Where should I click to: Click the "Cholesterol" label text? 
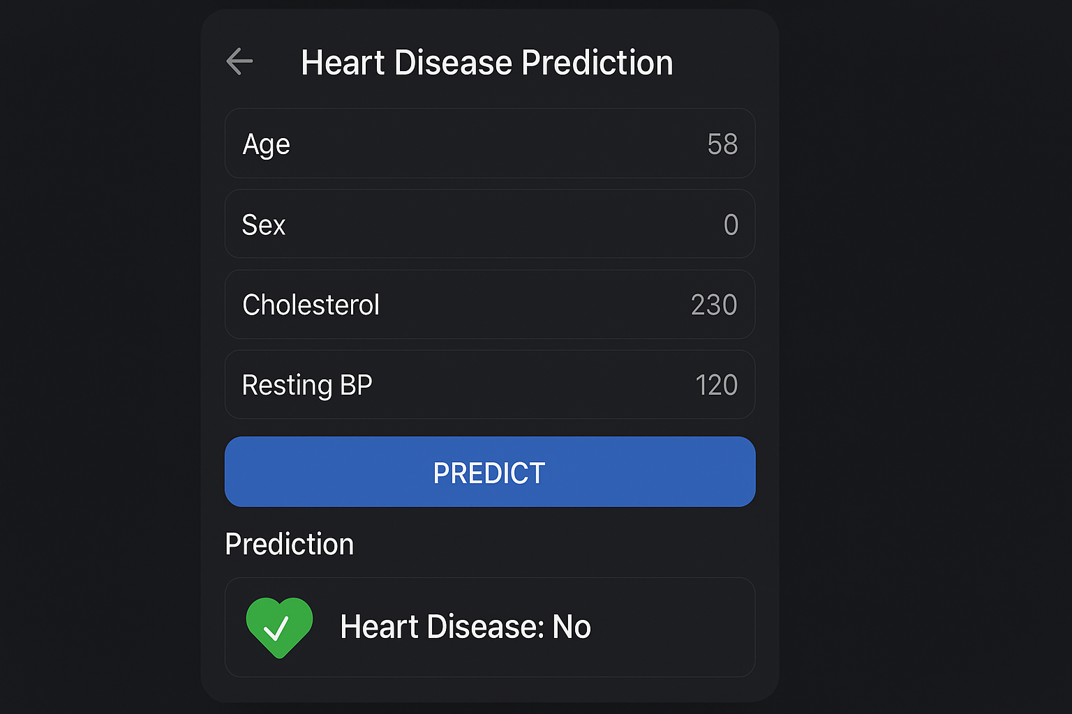311,305
